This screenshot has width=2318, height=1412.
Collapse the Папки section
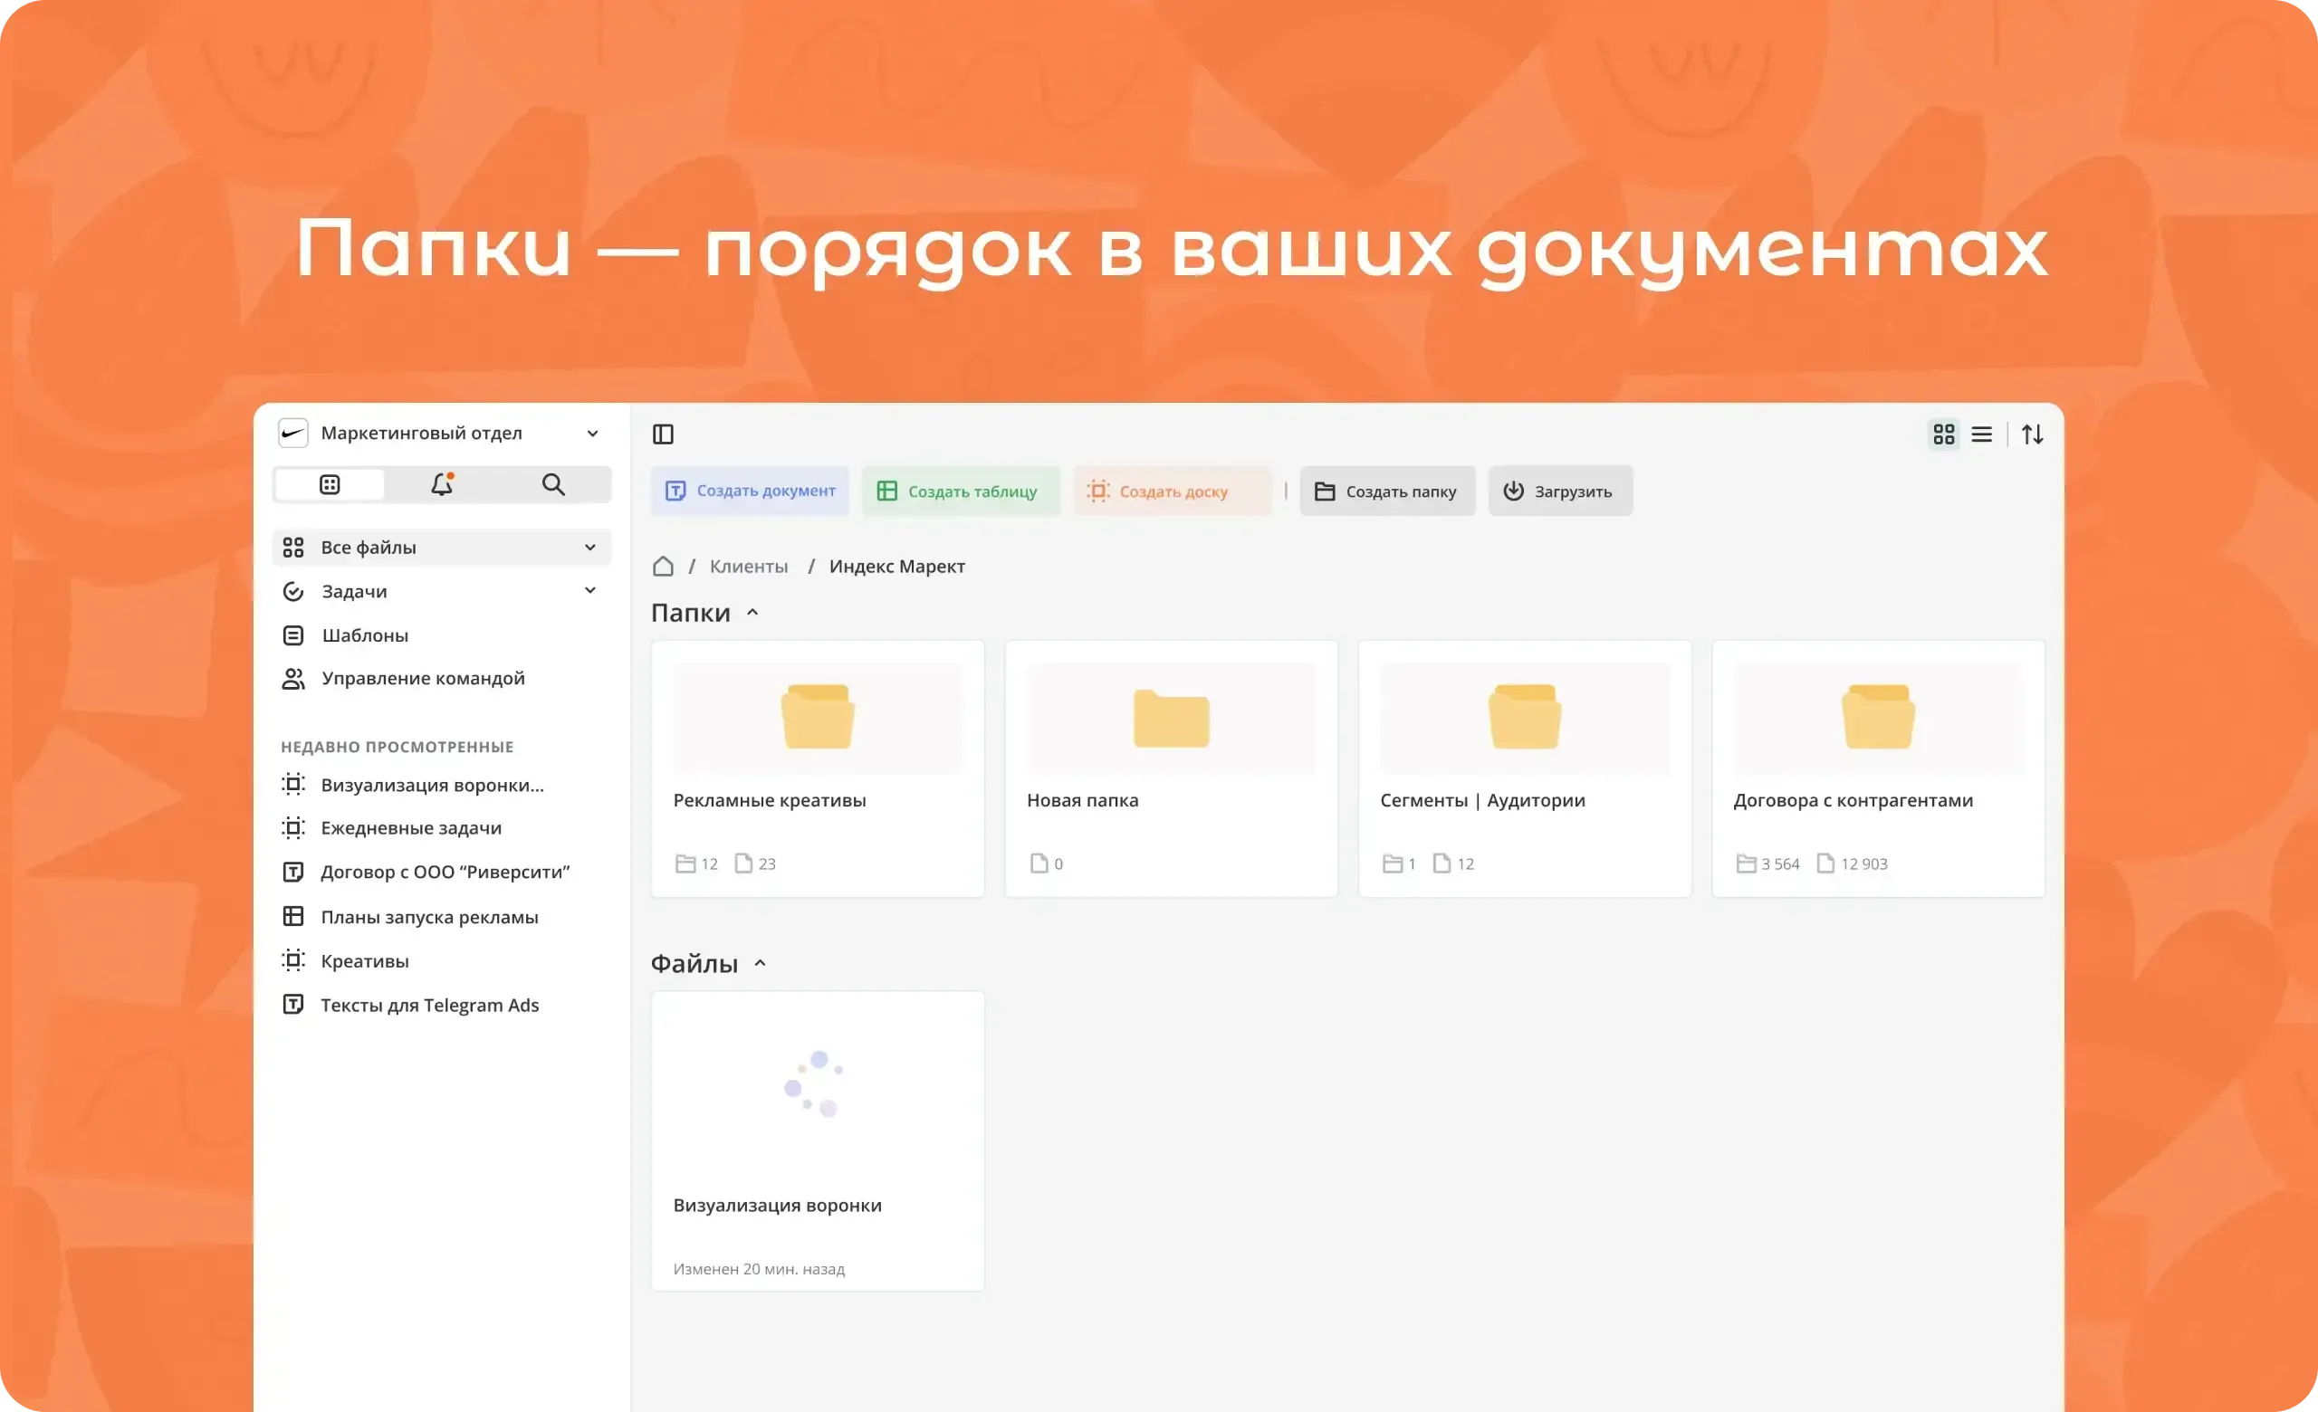[752, 612]
